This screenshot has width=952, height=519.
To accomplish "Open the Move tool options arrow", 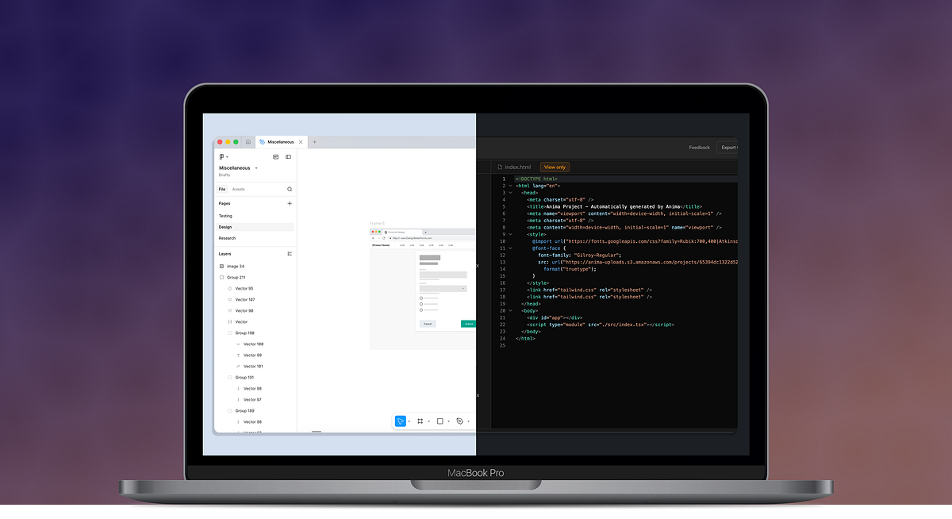I will click(x=409, y=421).
